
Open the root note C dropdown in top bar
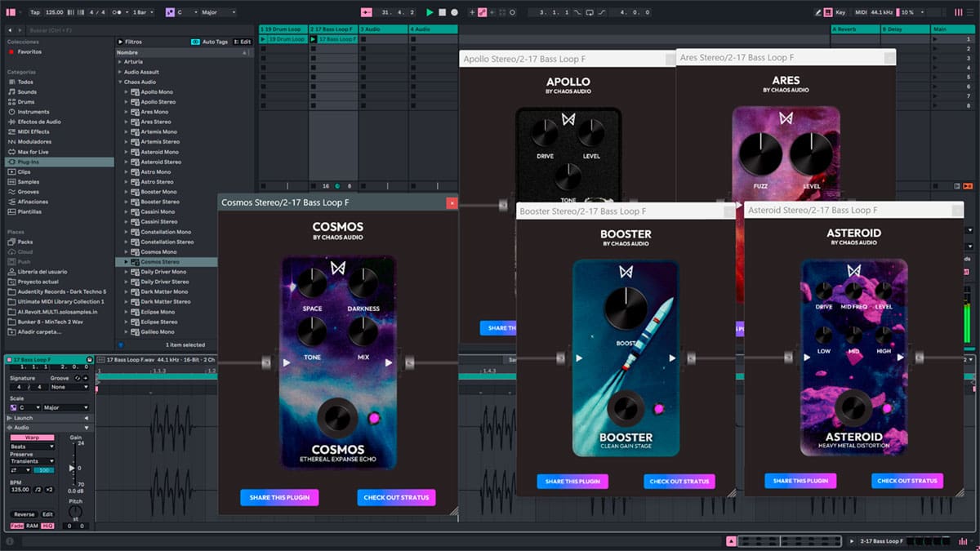[x=187, y=12]
